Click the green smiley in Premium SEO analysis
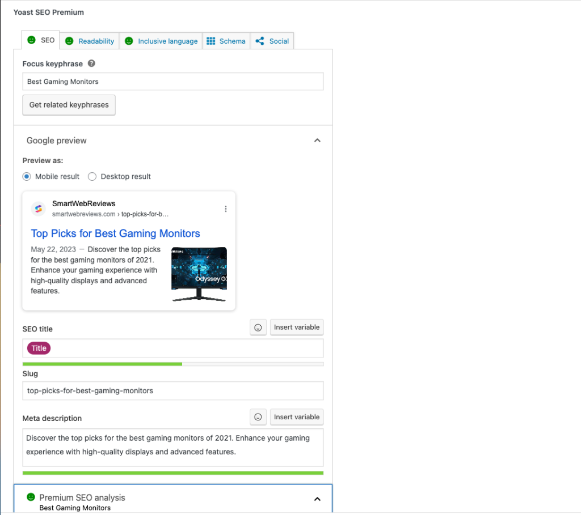581x515 pixels. point(31,497)
